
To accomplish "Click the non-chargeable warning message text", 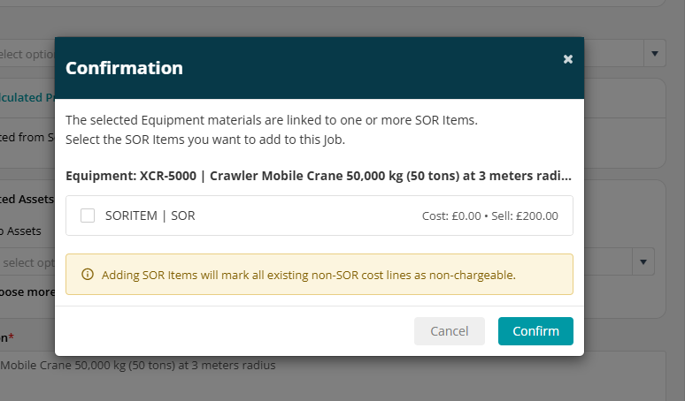I will 308,275.
